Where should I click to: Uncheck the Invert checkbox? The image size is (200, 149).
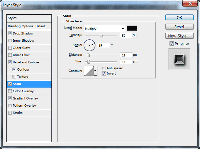coord(104,73)
